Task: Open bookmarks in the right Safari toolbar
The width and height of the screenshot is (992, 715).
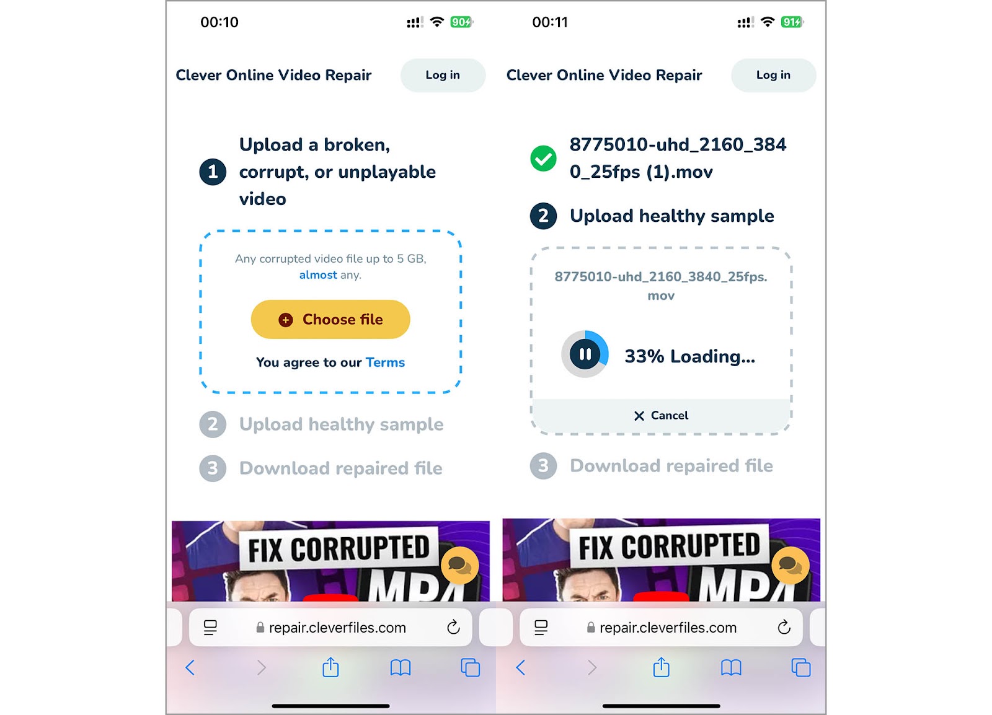Action: click(x=731, y=667)
